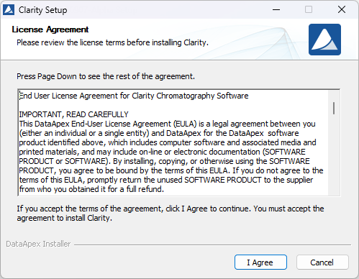Click the 'Press Page Down' instruction text

(x=106, y=76)
